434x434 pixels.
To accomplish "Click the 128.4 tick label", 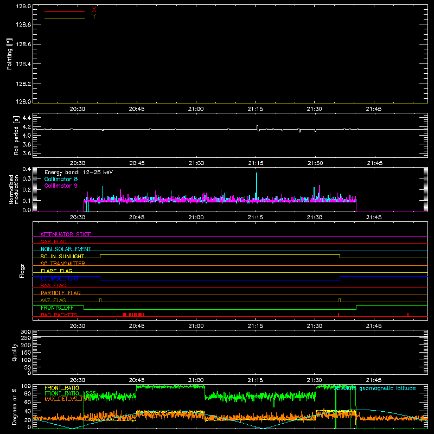I will tap(23, 64).
